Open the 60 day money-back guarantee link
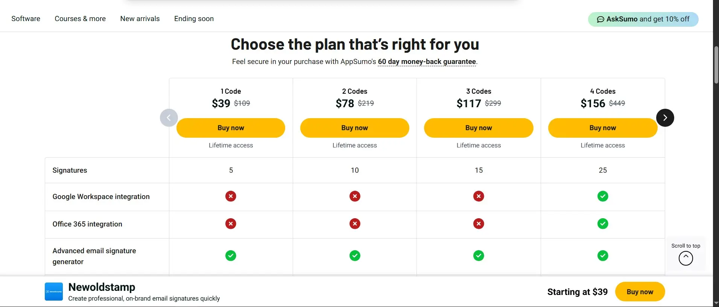This screenshot has height=307, width=719. coord(427,62)
